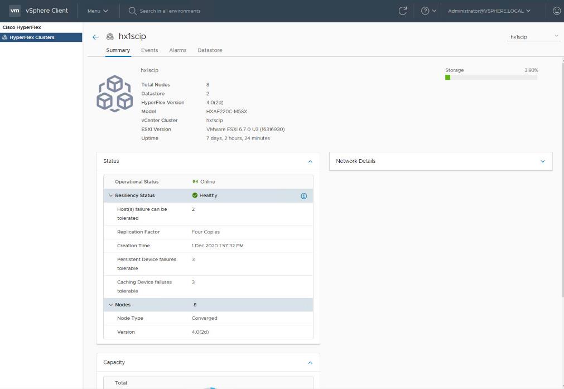Click the Total Nodes label

(x=156, y=85)
